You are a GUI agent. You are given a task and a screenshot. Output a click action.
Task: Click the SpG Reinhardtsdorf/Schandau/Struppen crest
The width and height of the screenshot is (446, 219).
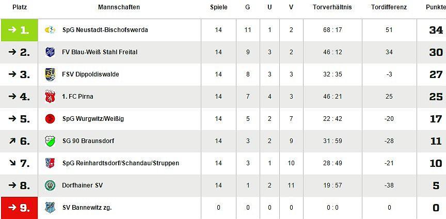[50, 163]
